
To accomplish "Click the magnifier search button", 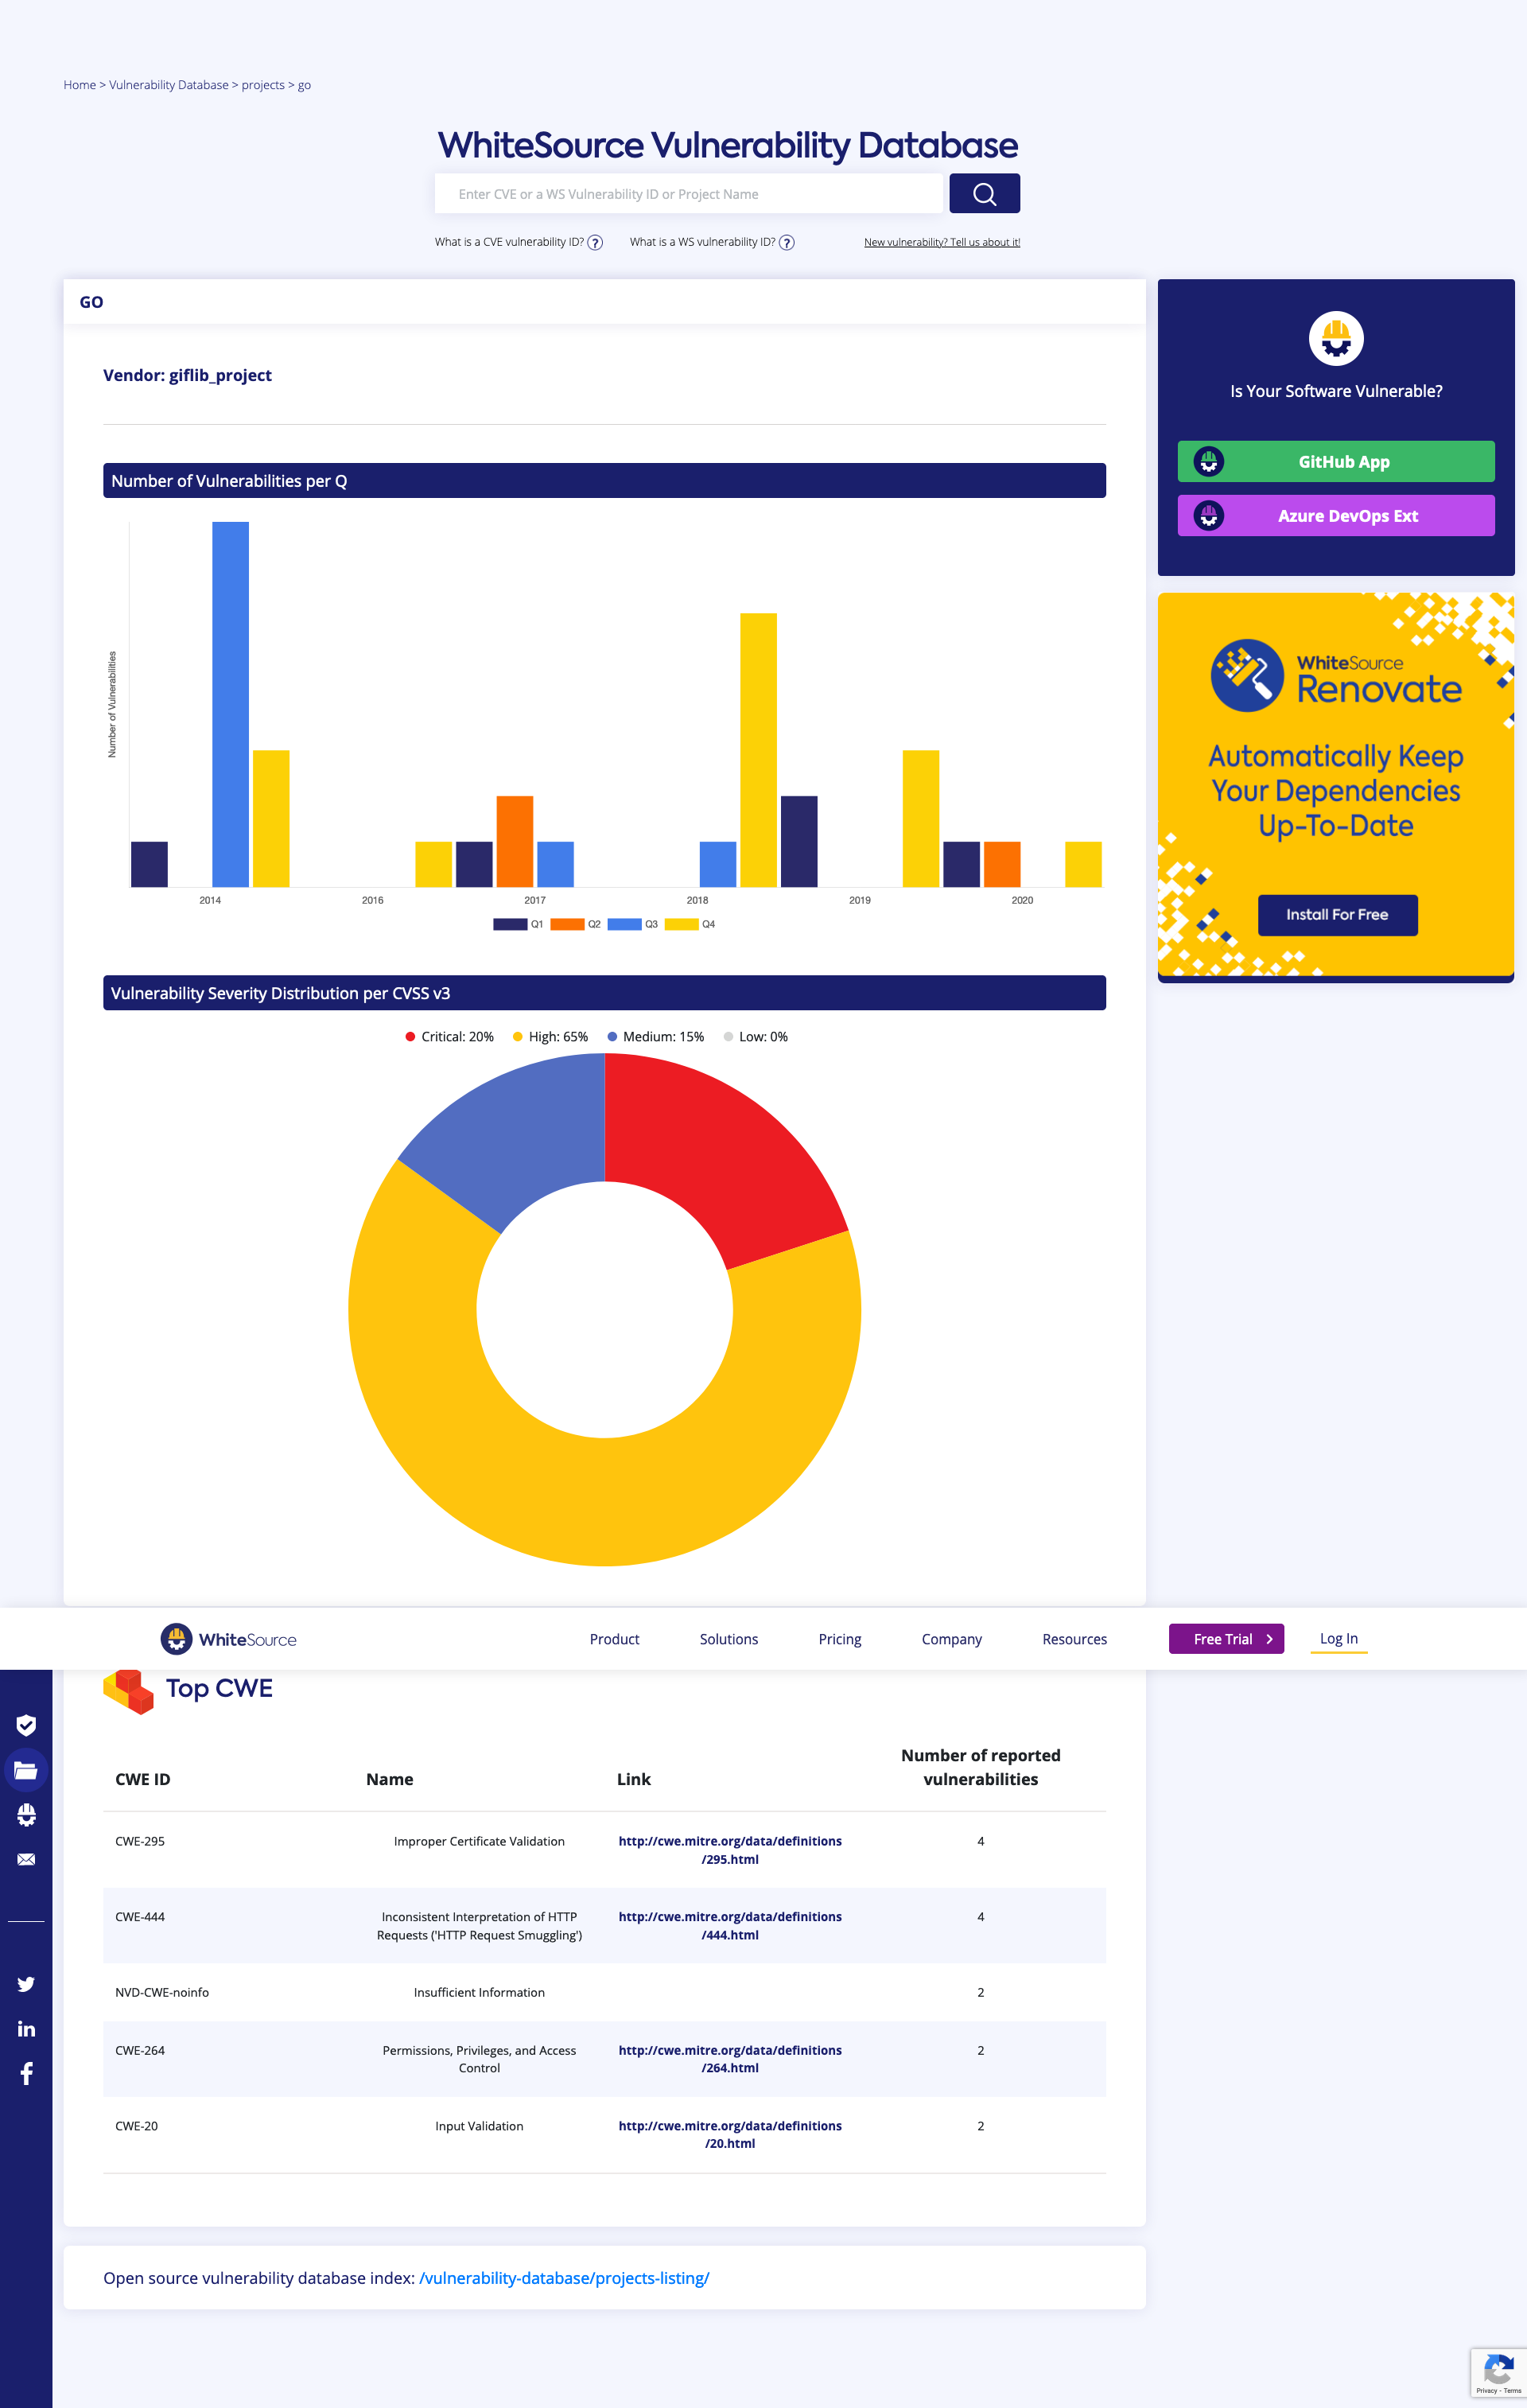I will (984, 194).
